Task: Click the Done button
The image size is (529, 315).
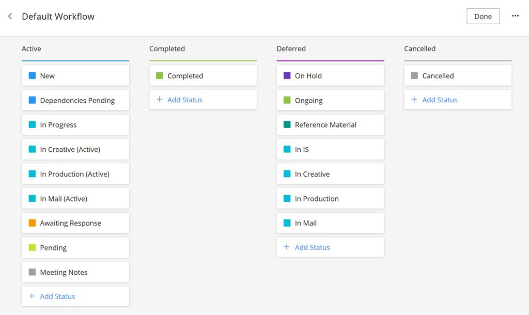Action: click(483, 16)
